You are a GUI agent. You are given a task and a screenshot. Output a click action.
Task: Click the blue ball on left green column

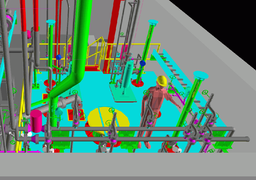coord(58,57)
